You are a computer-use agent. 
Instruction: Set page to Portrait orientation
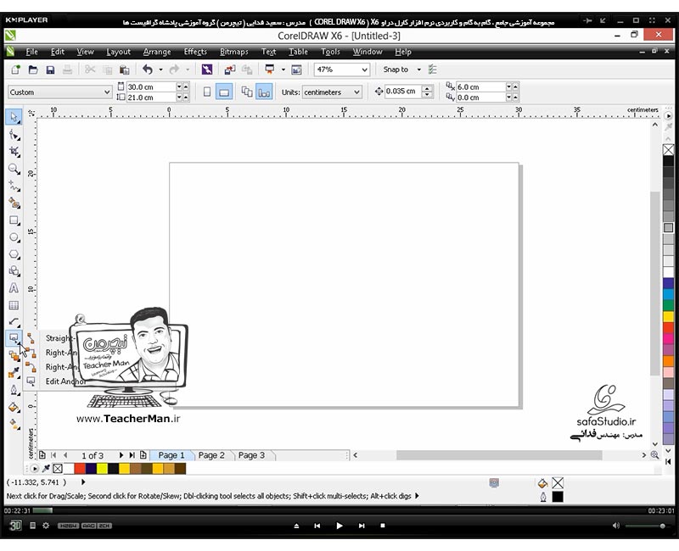[207, 92]
